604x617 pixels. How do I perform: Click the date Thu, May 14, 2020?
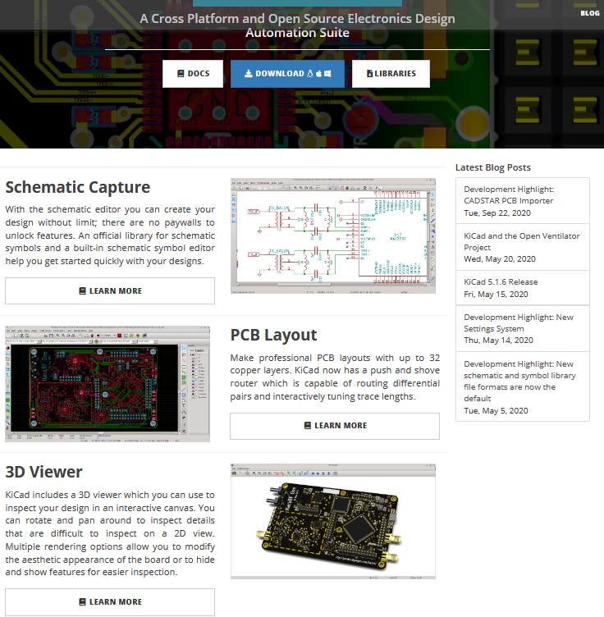click(498, 340)
